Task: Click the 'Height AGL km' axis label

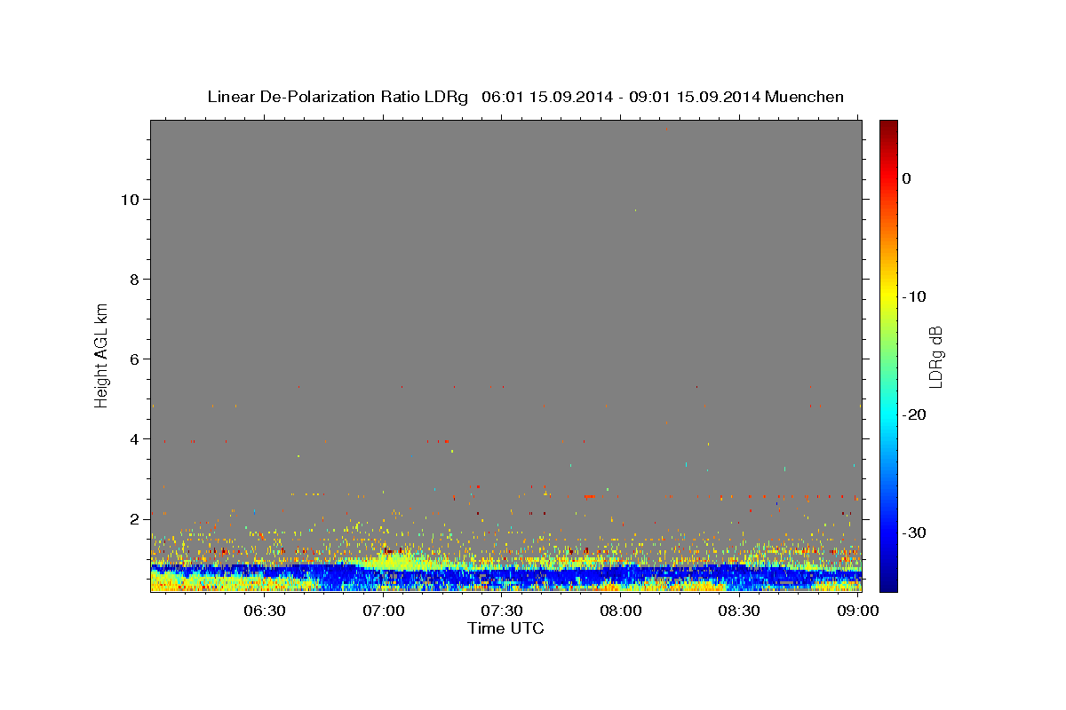Action: [101, 354]
